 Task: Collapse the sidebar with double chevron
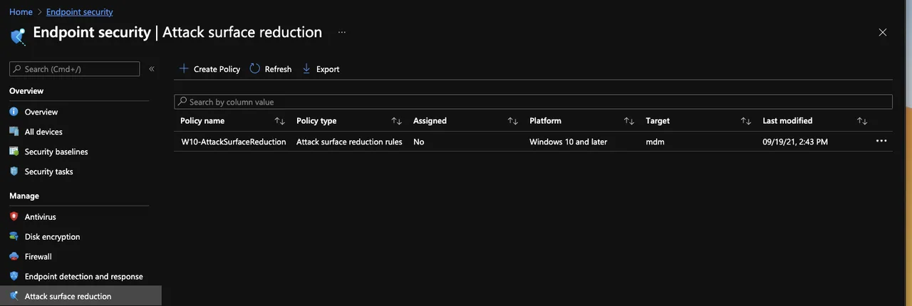pos(152,69)
